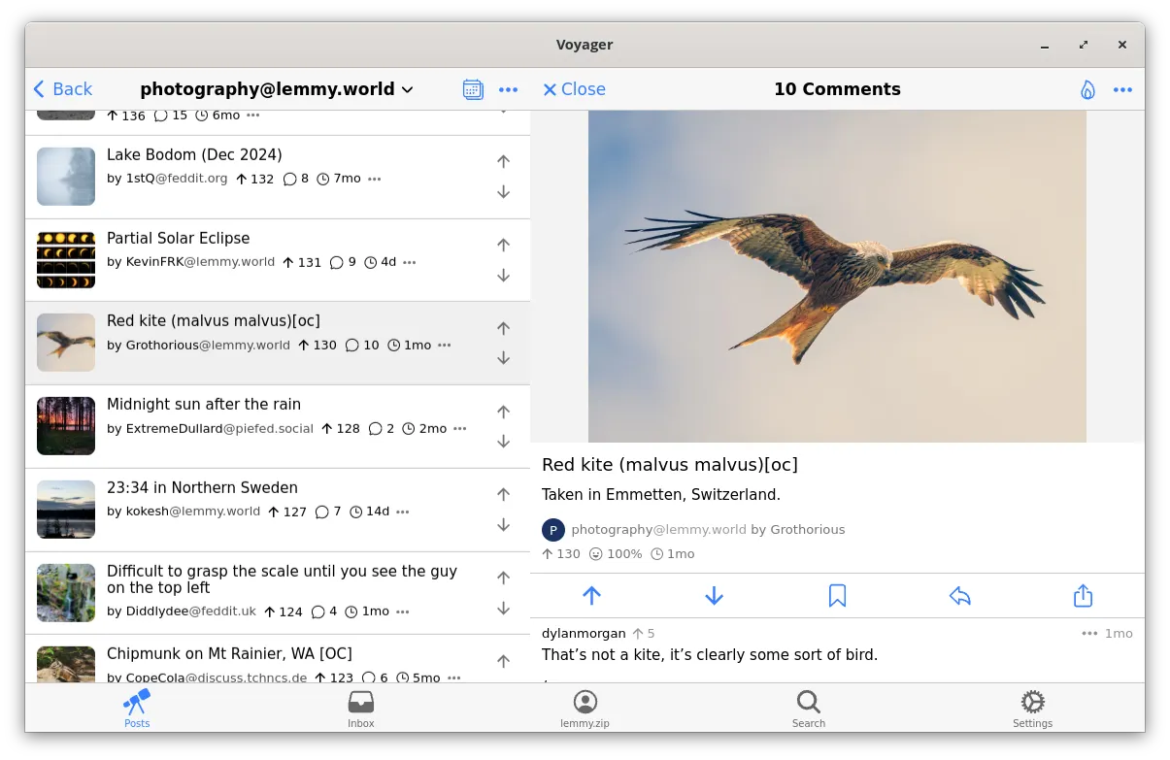Change comment sort with flame icon
Image resolution: width=1170 pixels, height=760 pixels.
(x=1087, y=89)
